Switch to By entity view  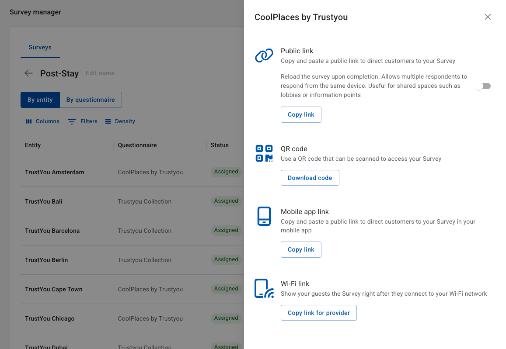(40, 100)
